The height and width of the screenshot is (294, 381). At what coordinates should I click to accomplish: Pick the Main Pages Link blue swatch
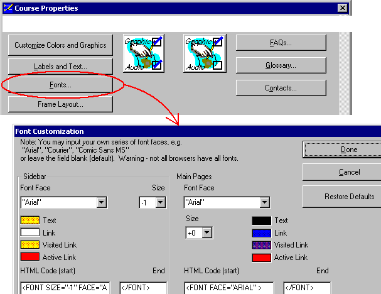pos(262,233)
